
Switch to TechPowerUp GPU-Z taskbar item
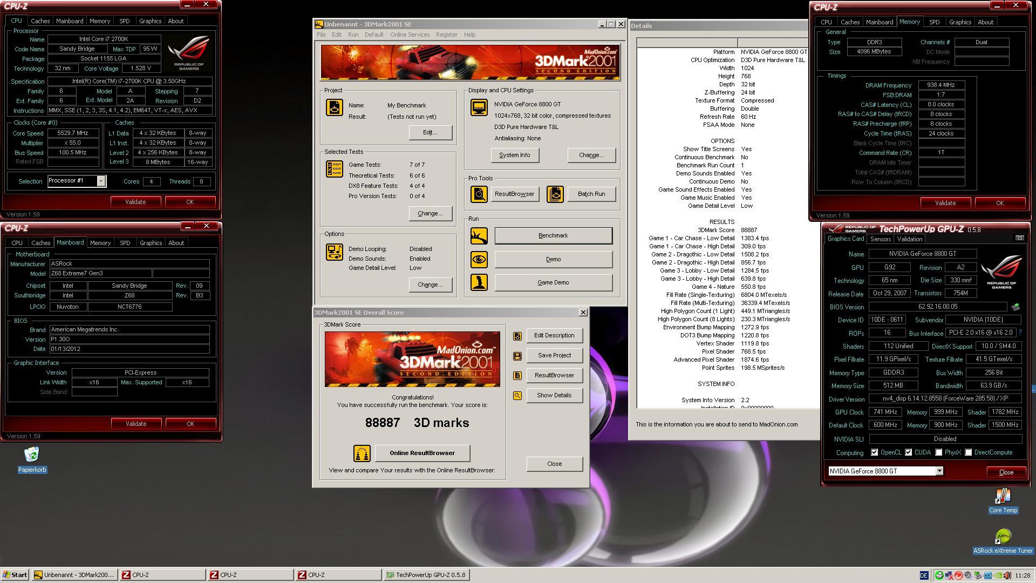(426, 575)
